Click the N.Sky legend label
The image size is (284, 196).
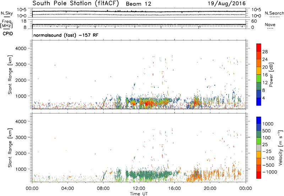[7, 13]
